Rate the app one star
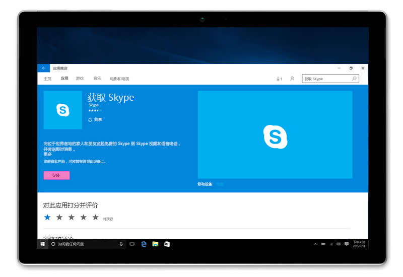The height and width of the screenshot is (277, 403). tap(47, 218)
